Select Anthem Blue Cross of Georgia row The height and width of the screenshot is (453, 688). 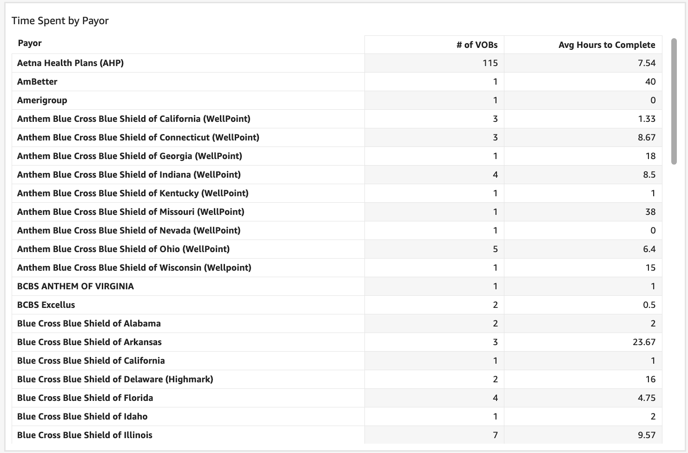tap(129, 156)
